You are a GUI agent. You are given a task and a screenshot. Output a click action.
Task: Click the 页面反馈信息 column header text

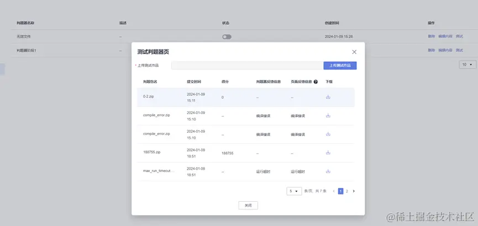[301, 82]
